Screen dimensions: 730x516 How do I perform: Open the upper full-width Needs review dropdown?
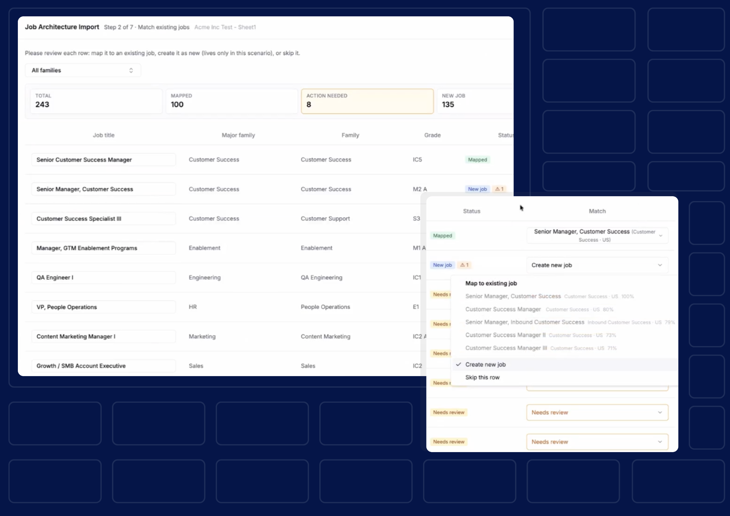[x=597, y=412]
